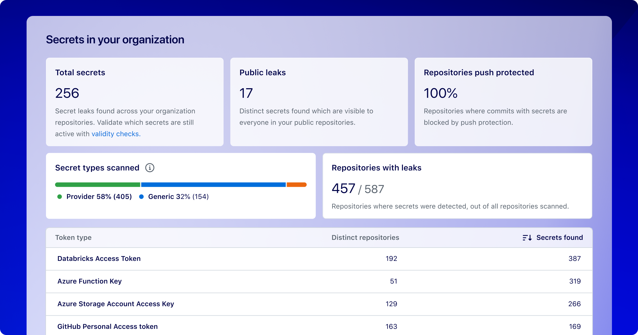Click the 457 repositories with leaks number

343,189
